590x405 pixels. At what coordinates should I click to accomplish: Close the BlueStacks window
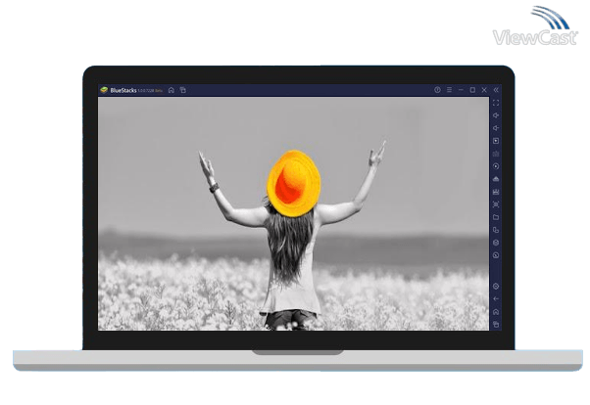coord(484,90)
